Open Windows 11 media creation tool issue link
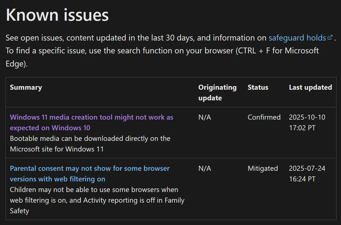 [92, 122]
